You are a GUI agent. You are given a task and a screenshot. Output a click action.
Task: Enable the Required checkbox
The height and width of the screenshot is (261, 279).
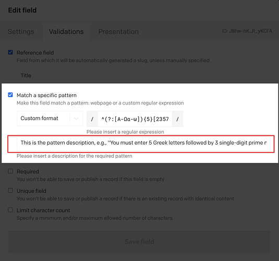pos(10,171)
